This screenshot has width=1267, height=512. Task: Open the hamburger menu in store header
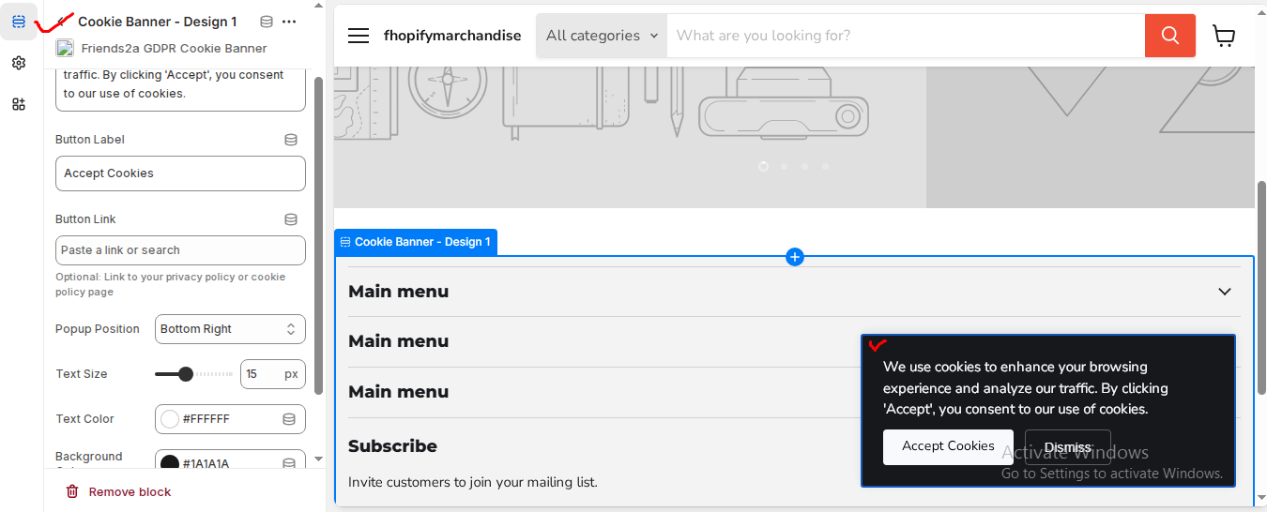[359, 36]
